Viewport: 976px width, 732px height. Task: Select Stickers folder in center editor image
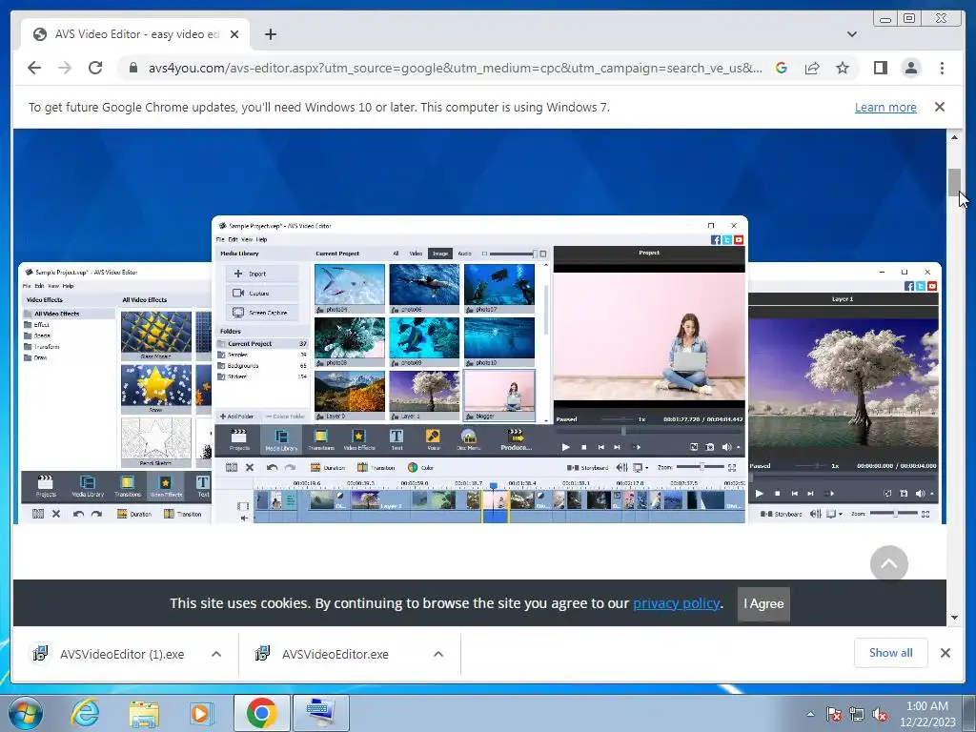coord(236,376)
